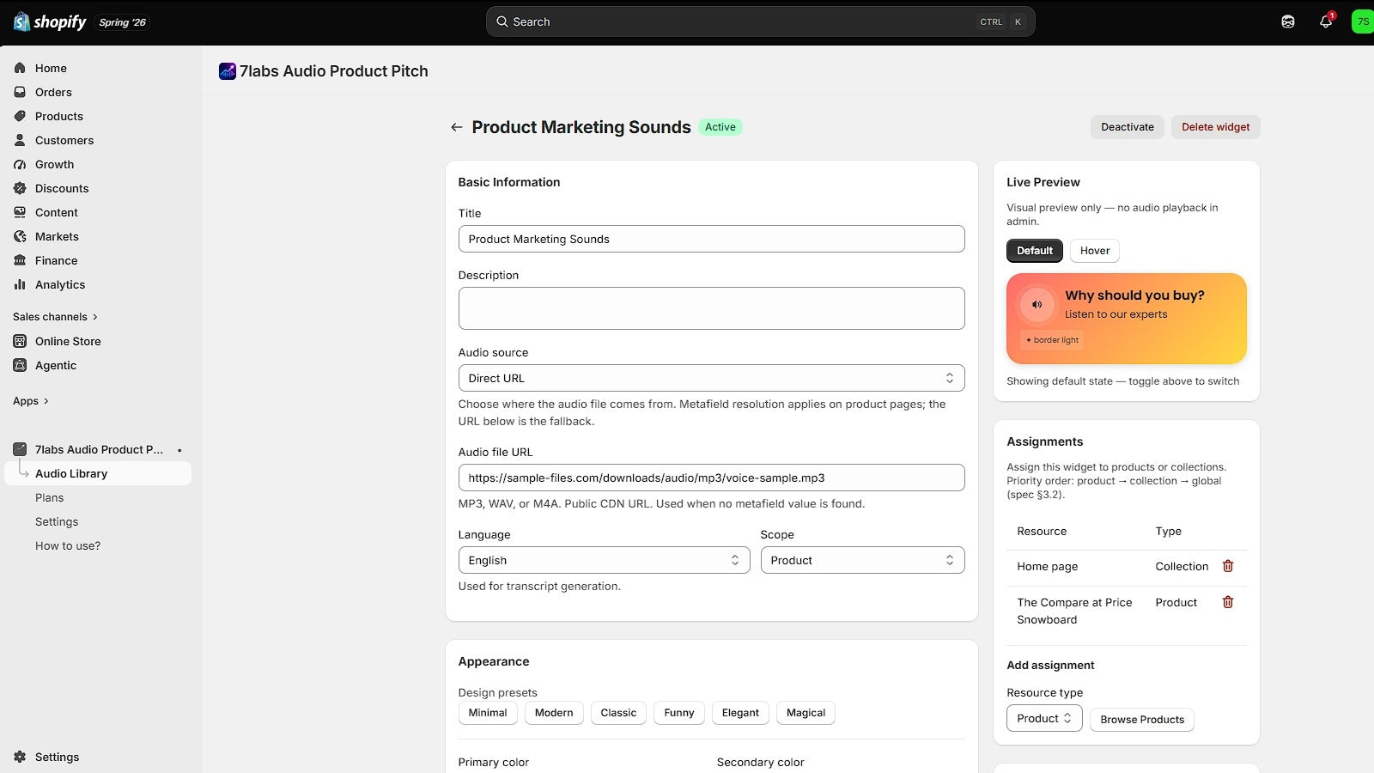This screenshot has width=1374, height=773.
Task: Click the Why should you buy? preview card
Action: pos(1127,319)
